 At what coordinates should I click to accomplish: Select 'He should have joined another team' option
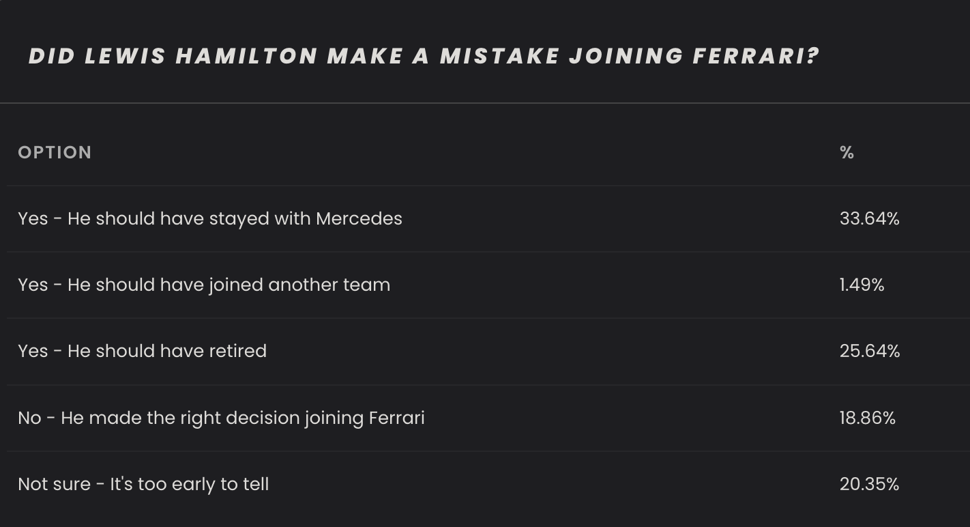204,285
